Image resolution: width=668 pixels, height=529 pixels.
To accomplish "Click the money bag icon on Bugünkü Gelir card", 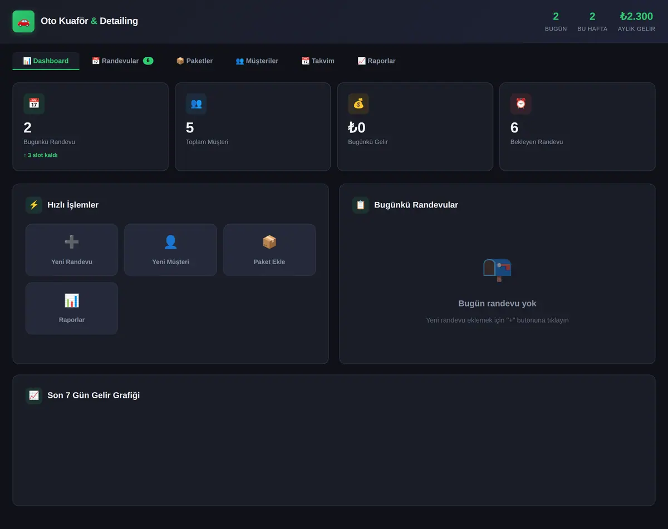I will tap(358, 103).
